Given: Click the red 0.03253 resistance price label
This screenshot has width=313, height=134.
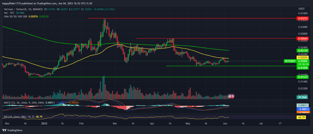Looking at the screenshot, I should tap(303, 18).
